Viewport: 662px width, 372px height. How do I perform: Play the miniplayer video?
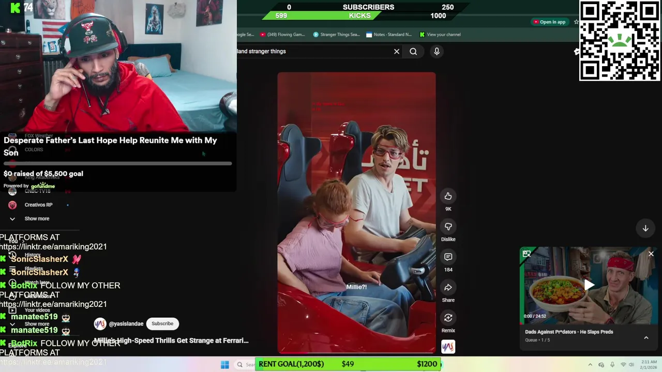point(589,285)
